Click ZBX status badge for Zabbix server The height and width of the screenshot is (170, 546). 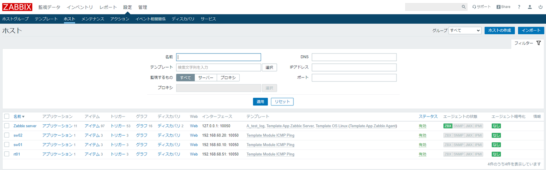pyautogui.click(x=448, y=126)
